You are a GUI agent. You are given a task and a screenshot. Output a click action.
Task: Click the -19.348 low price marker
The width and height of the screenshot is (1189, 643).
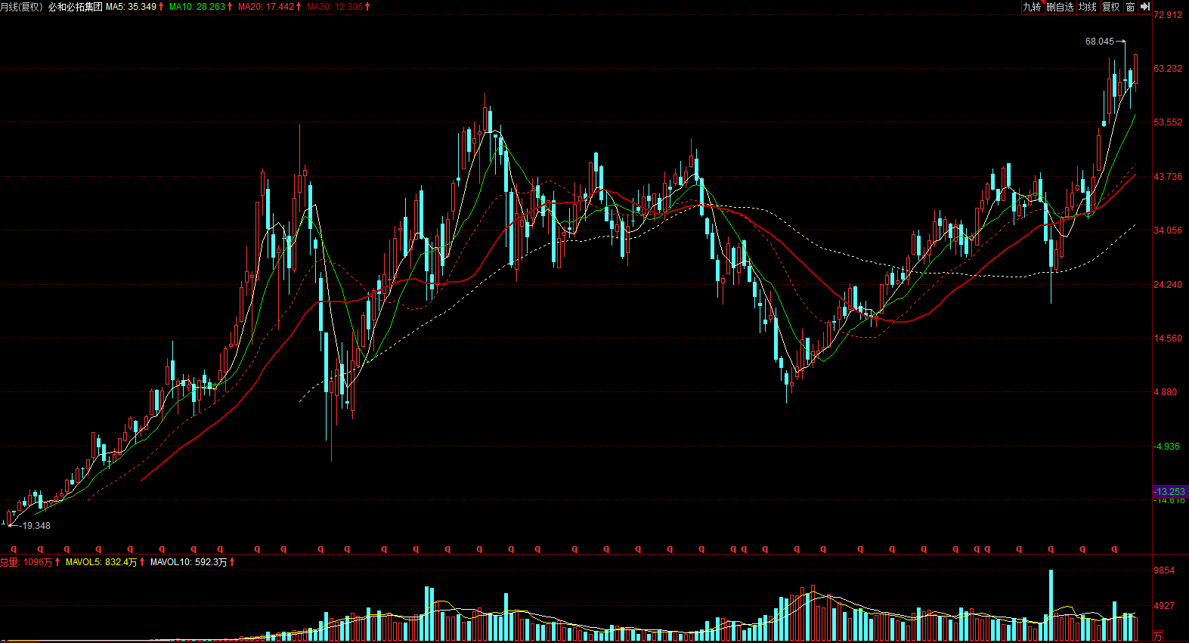point(34,526)
